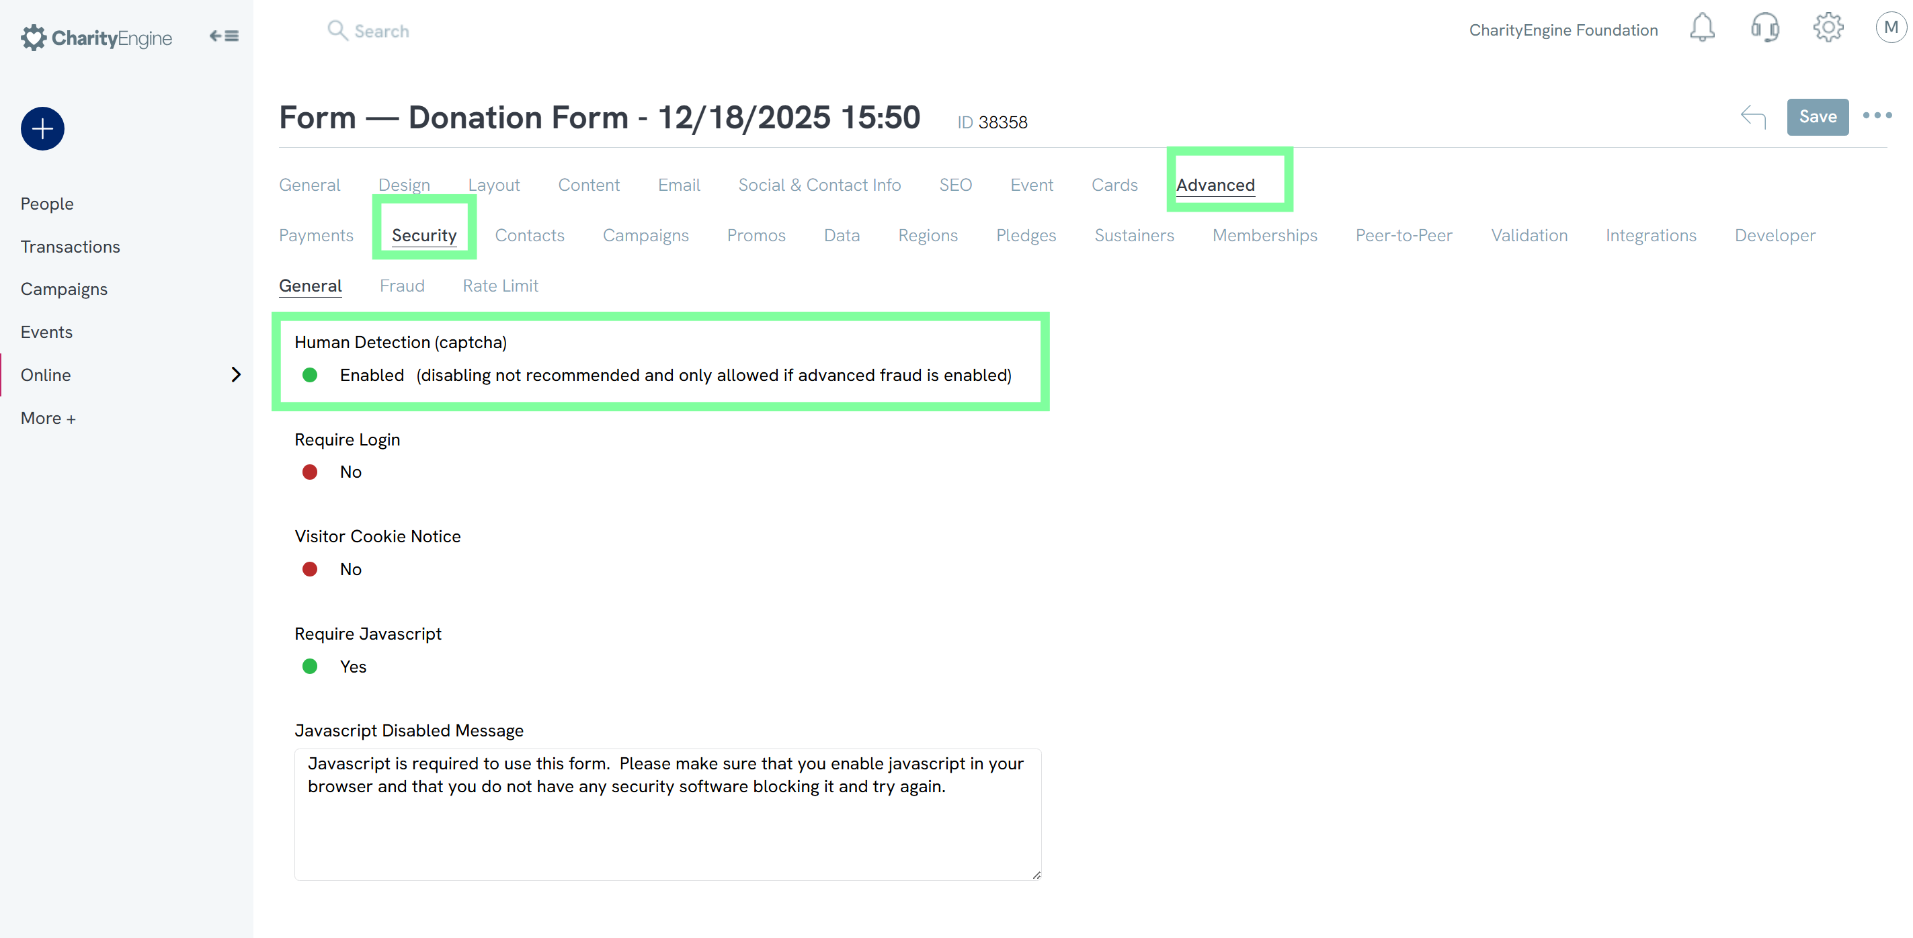Toggle the Visitor Cookie Notice switch

pos(311,569)
